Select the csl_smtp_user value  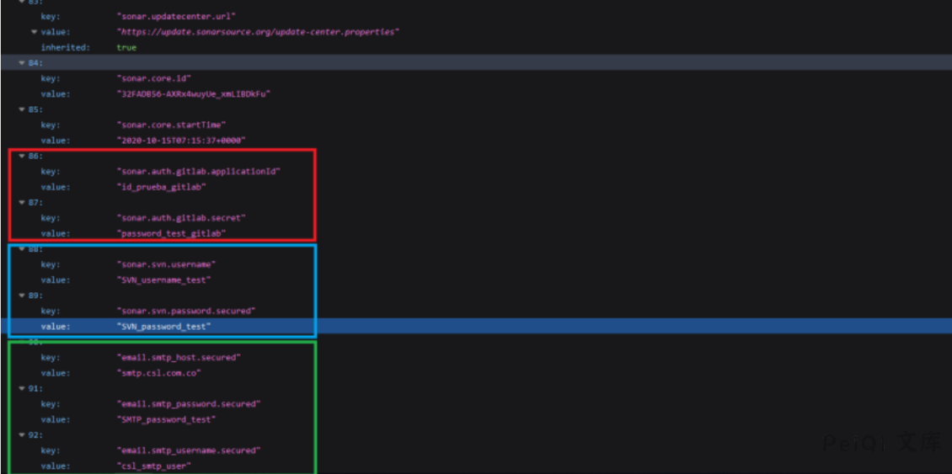[154, 466]
